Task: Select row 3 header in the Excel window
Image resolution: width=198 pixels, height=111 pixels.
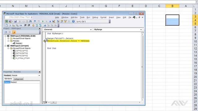Action: 195,16
